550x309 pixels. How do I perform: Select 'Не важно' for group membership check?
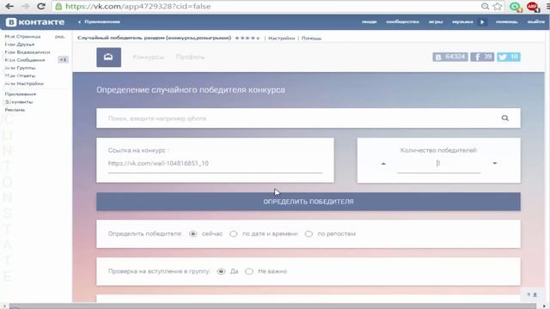click(248, 271)
